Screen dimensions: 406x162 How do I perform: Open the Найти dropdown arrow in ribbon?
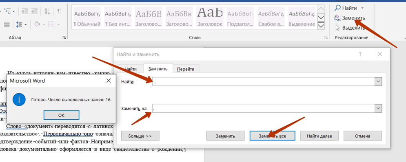point(362,8)
